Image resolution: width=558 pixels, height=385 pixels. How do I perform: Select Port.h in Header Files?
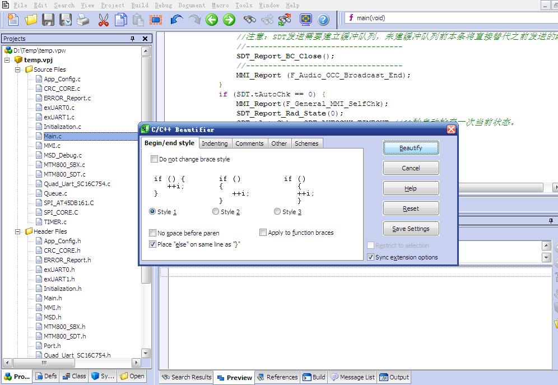[52, 346]
